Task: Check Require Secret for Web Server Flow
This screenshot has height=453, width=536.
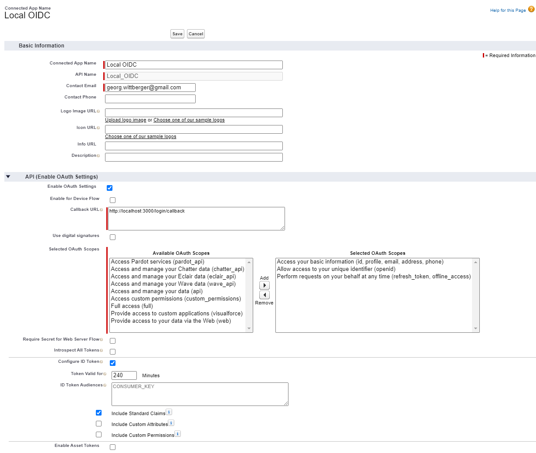Action: 112,341
